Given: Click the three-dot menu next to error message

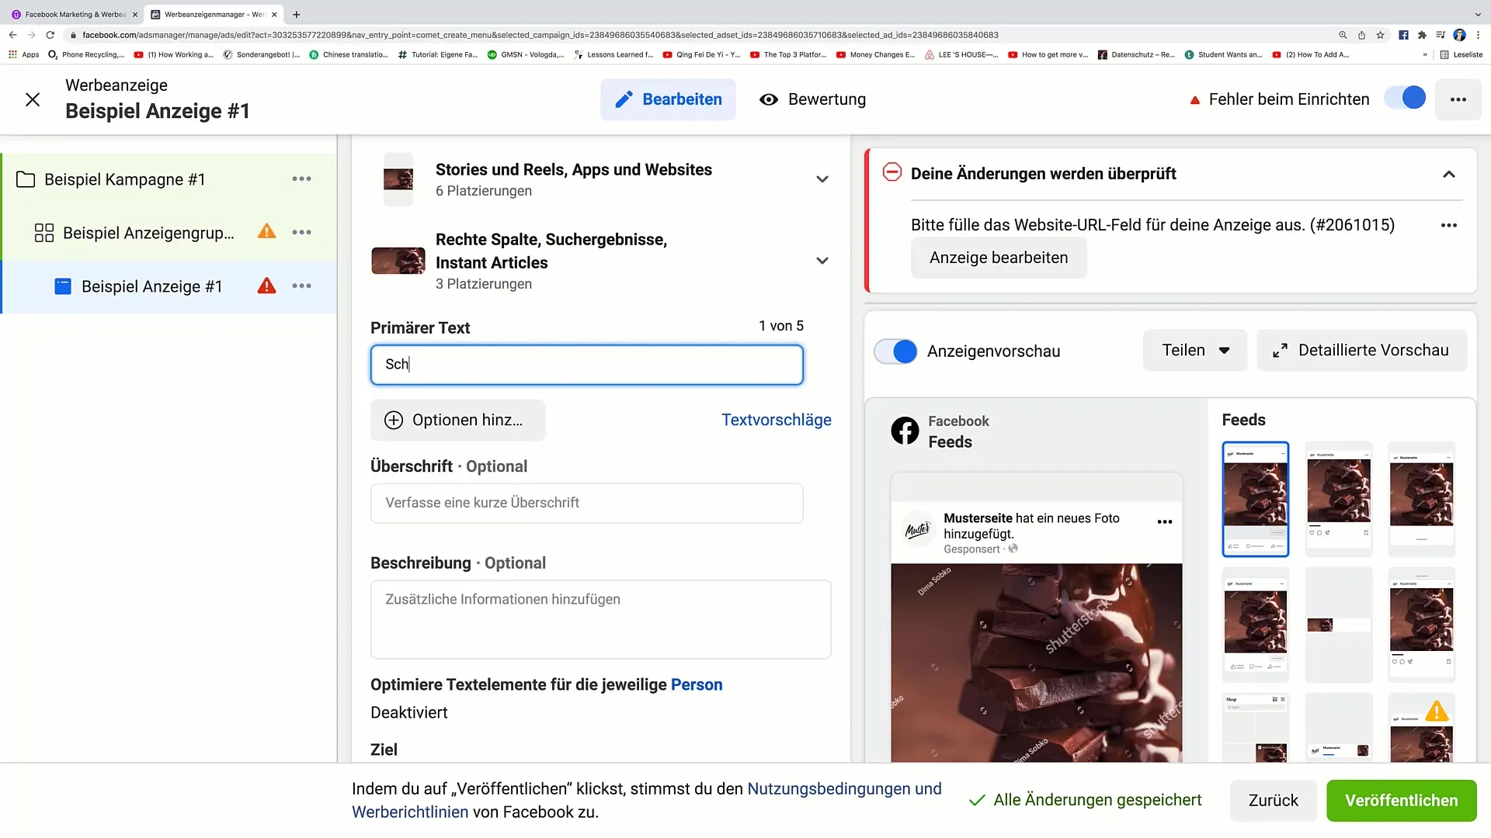Looking at the screenshot, I should [x=1448, y=225].
